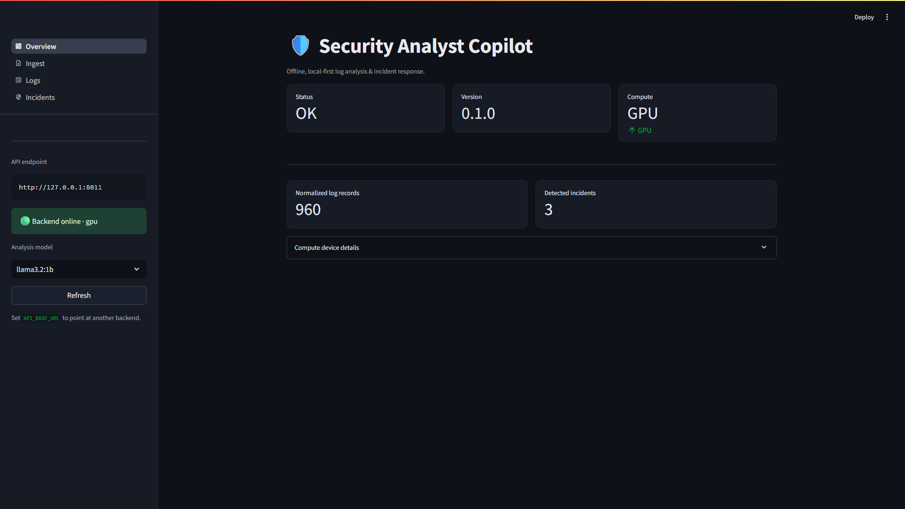Click the offline log analysis subtitle
Screen dimensions: 905x509
coord(355,71)
